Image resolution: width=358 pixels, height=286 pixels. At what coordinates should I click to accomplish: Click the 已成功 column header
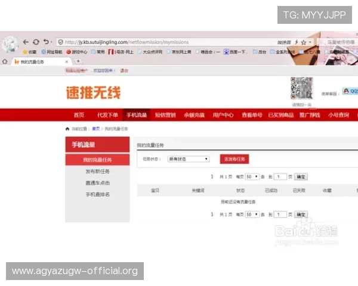tap(271, 191)
